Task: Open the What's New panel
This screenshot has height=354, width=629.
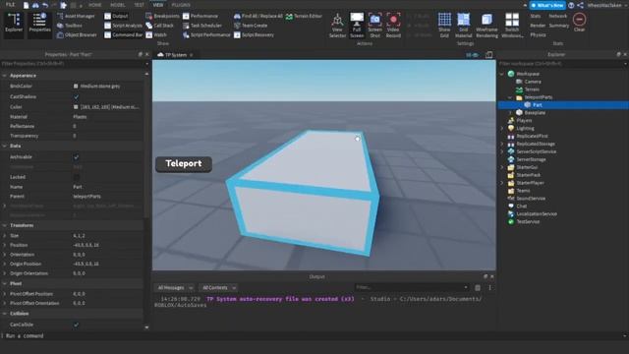Action: point(547,5)
